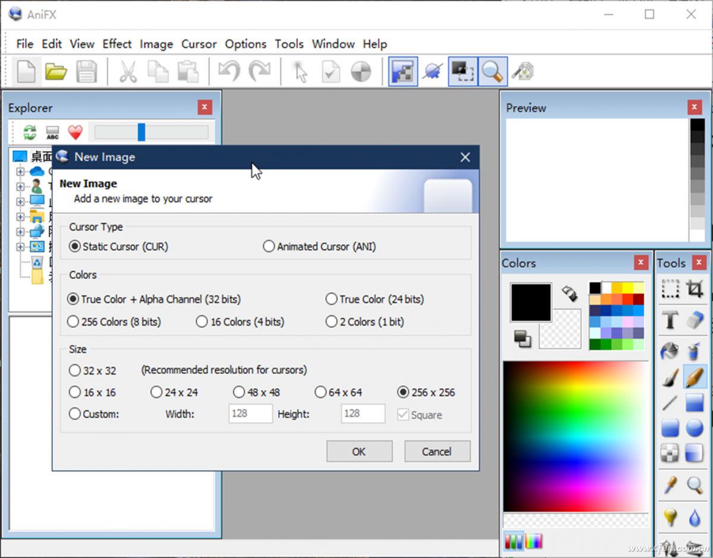The image size is (713, 558).
Task: Click the heart favorites icon in Explorer
Action: click(x=75, y=132)
